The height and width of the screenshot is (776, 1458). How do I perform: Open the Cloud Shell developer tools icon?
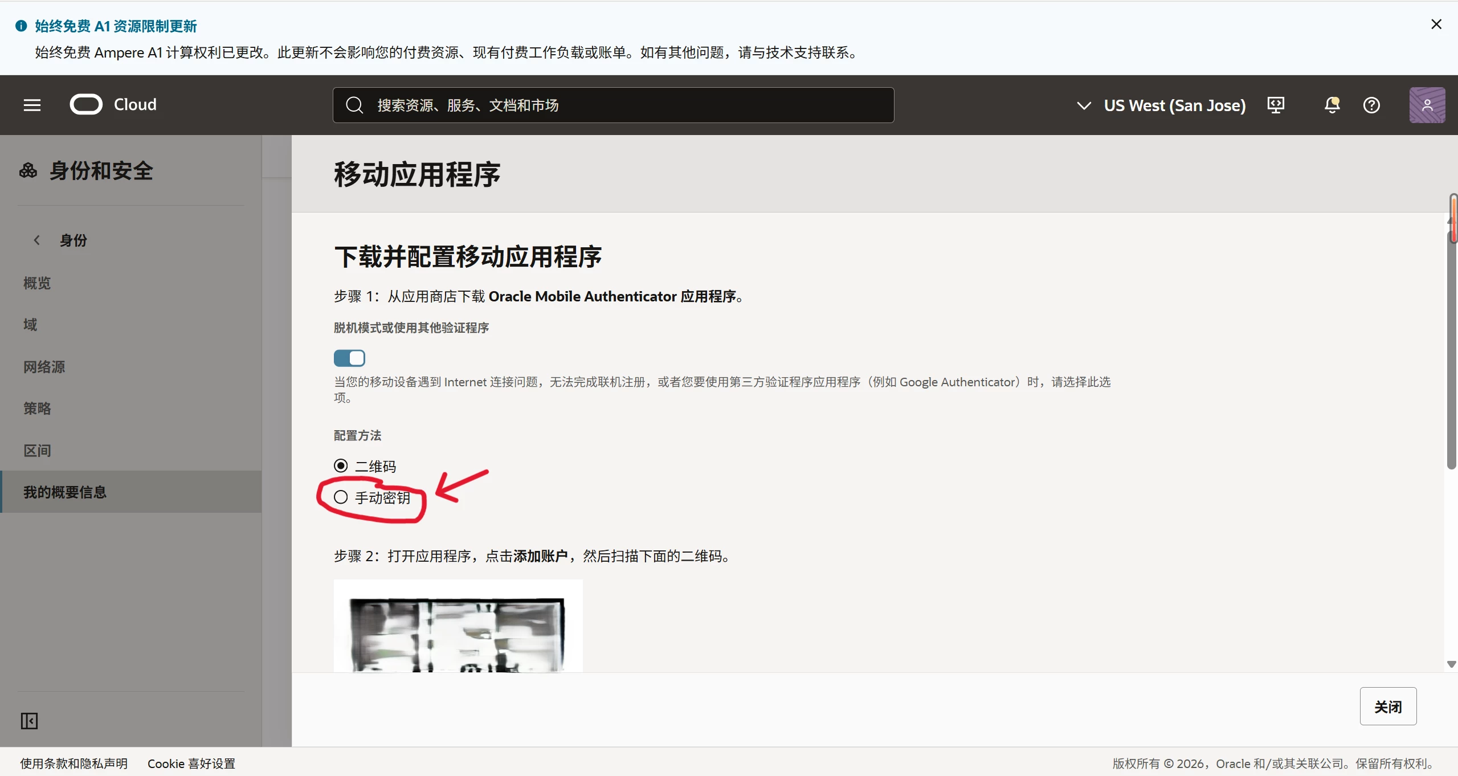pos(1276,105)
